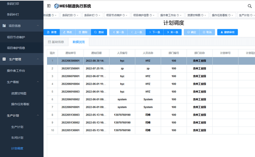
Task: Click cell 202205130001
Action: [70, 130]
